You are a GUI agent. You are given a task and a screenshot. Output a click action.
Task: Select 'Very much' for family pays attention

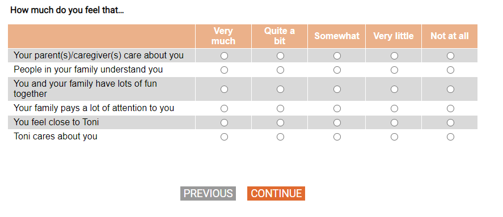pos(224,109)
